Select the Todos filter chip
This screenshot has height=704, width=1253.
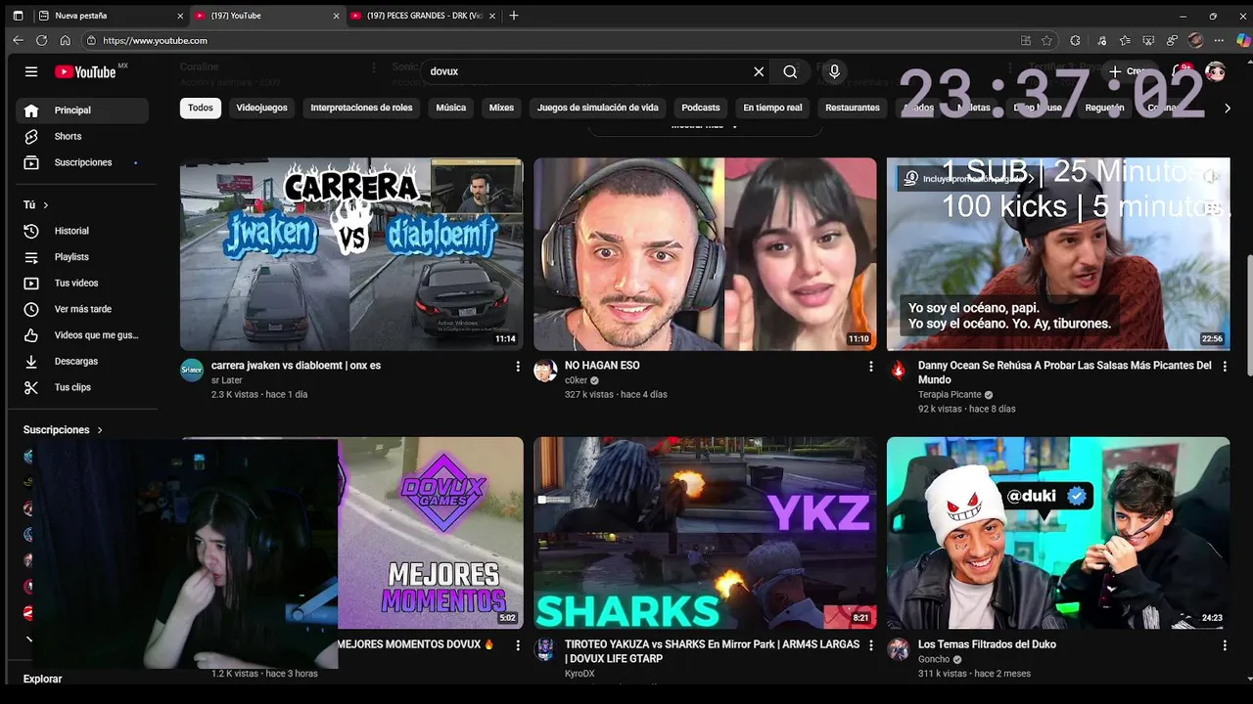click(201, 108)
